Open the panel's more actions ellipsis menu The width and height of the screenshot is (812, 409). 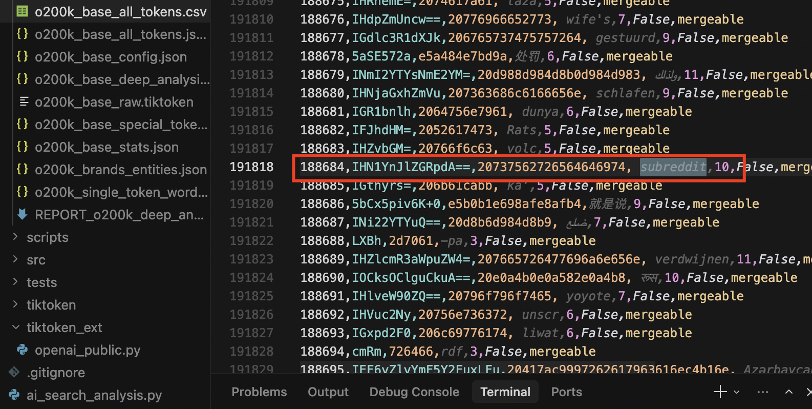[x=763, y=392]
